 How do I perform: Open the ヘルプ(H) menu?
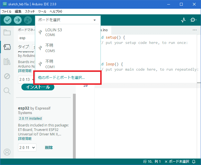tap(56, 12)
